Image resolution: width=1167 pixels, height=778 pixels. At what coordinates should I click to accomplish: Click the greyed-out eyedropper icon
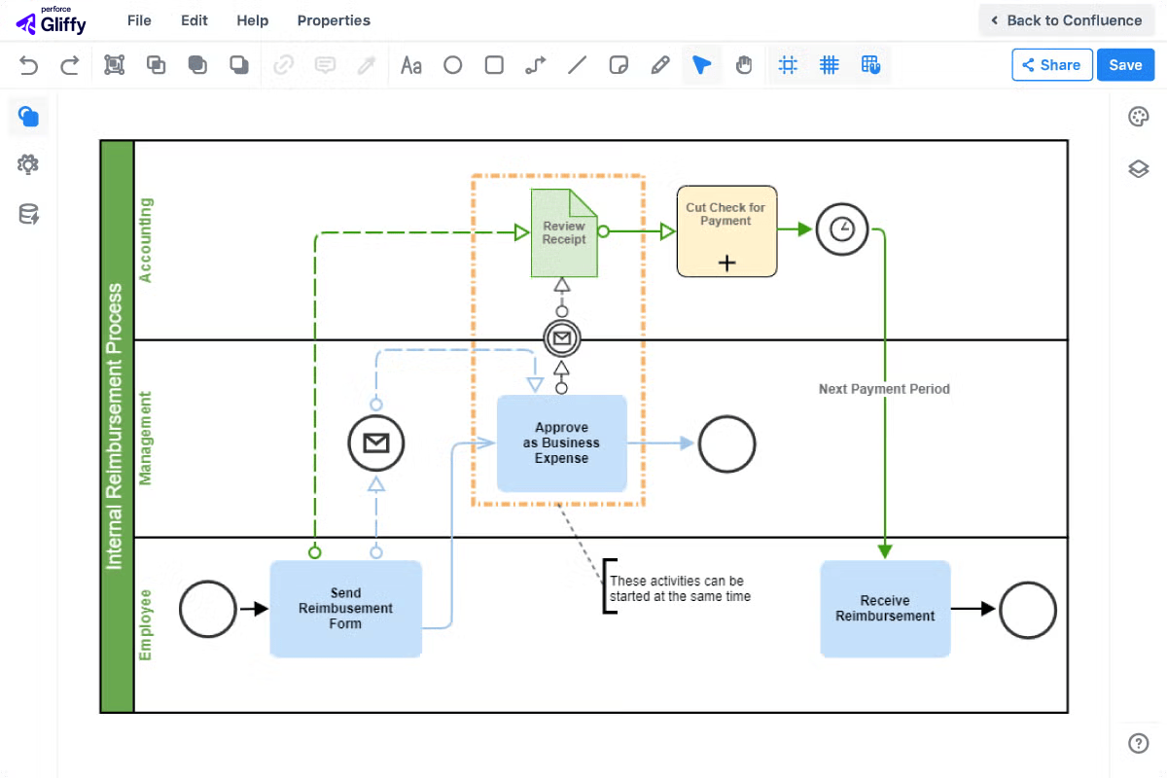coord(367,65)
